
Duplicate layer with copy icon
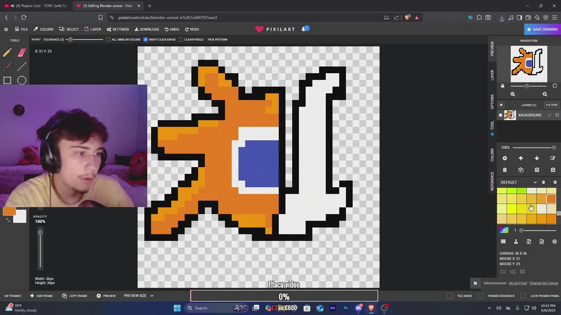[x=521, y=170]
